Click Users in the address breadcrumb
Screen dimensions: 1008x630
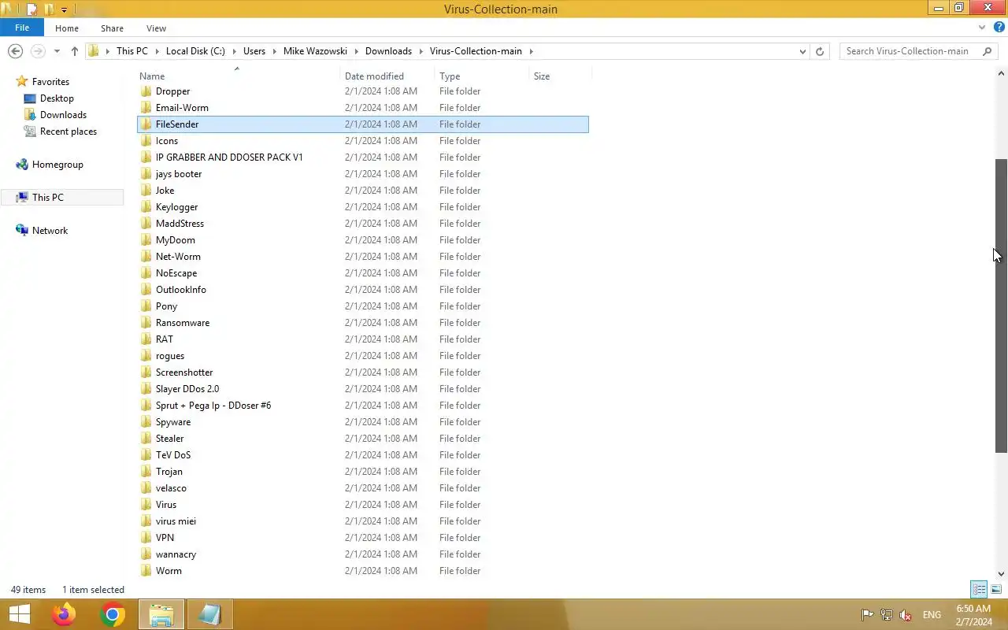pyautogui.click(x=254, y=51)
